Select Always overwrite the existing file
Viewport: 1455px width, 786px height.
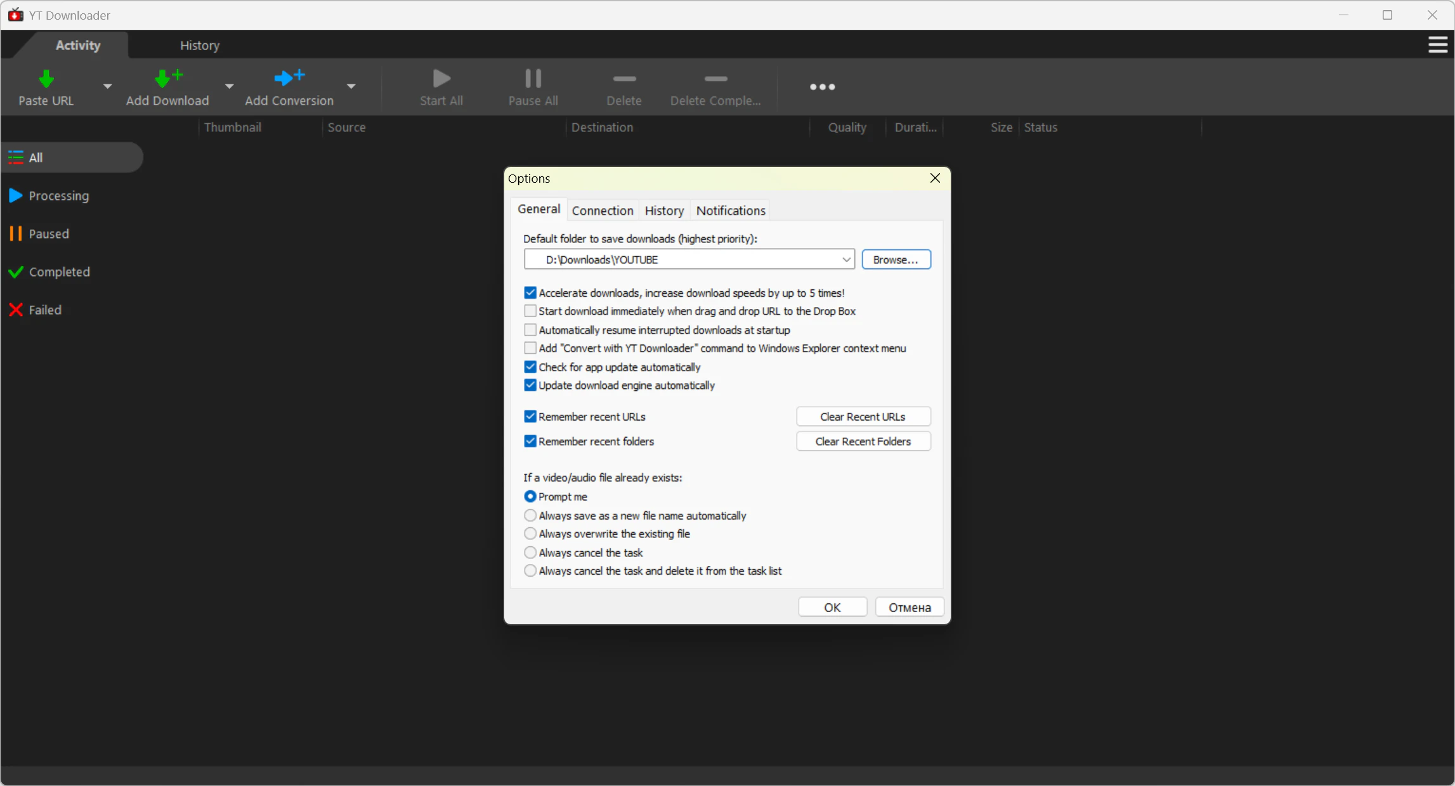pos(530,534)
